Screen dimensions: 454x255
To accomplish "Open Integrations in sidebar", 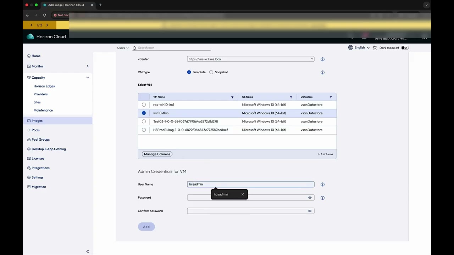I will (x=40, y=168).
